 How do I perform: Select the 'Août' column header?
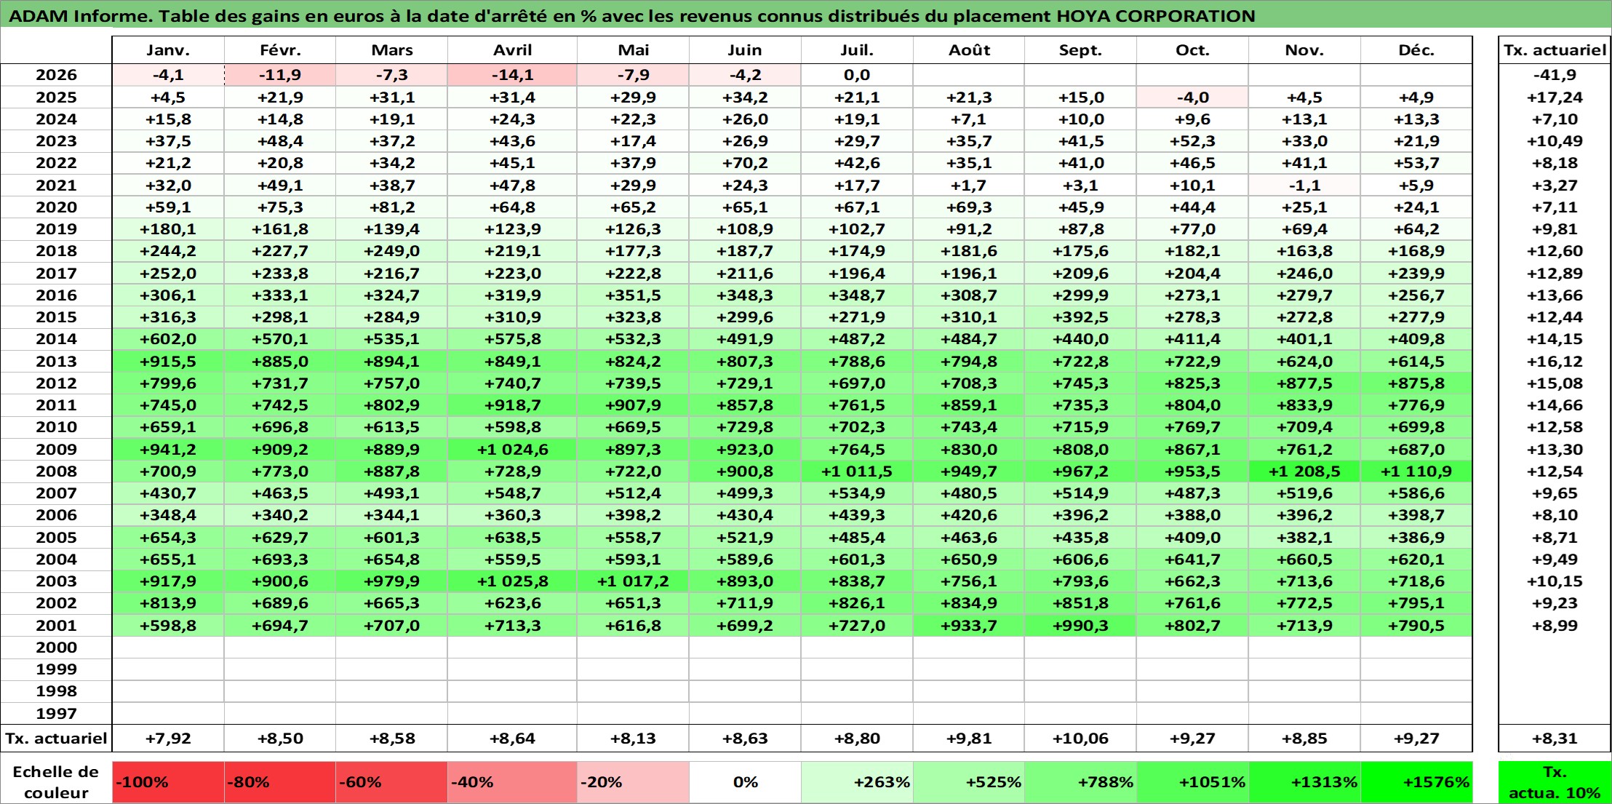(x=969, y=50)
